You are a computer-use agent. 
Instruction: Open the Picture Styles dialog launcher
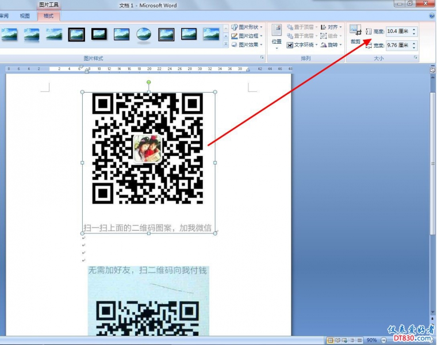pyautogui.click(x=262, y=58)
